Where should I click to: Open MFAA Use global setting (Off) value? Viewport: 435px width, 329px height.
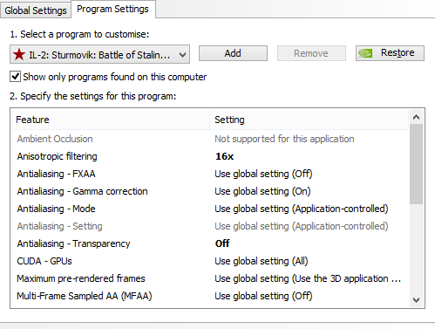pyautogui.click(x=263, y=296)
